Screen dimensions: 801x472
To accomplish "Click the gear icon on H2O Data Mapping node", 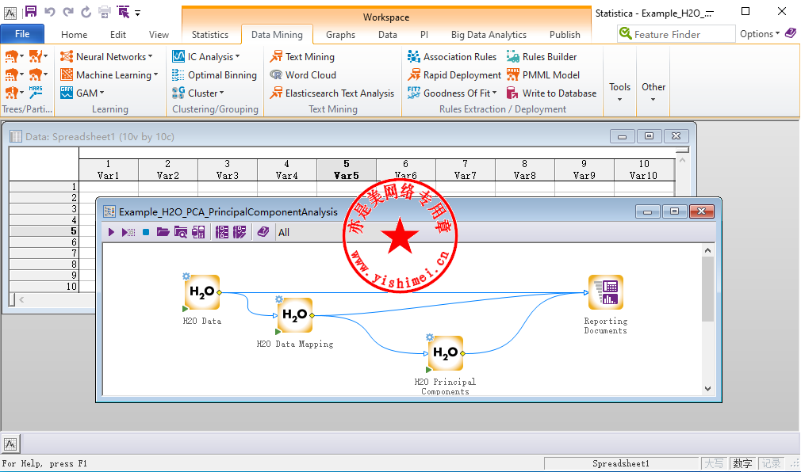I will point(279,299).
